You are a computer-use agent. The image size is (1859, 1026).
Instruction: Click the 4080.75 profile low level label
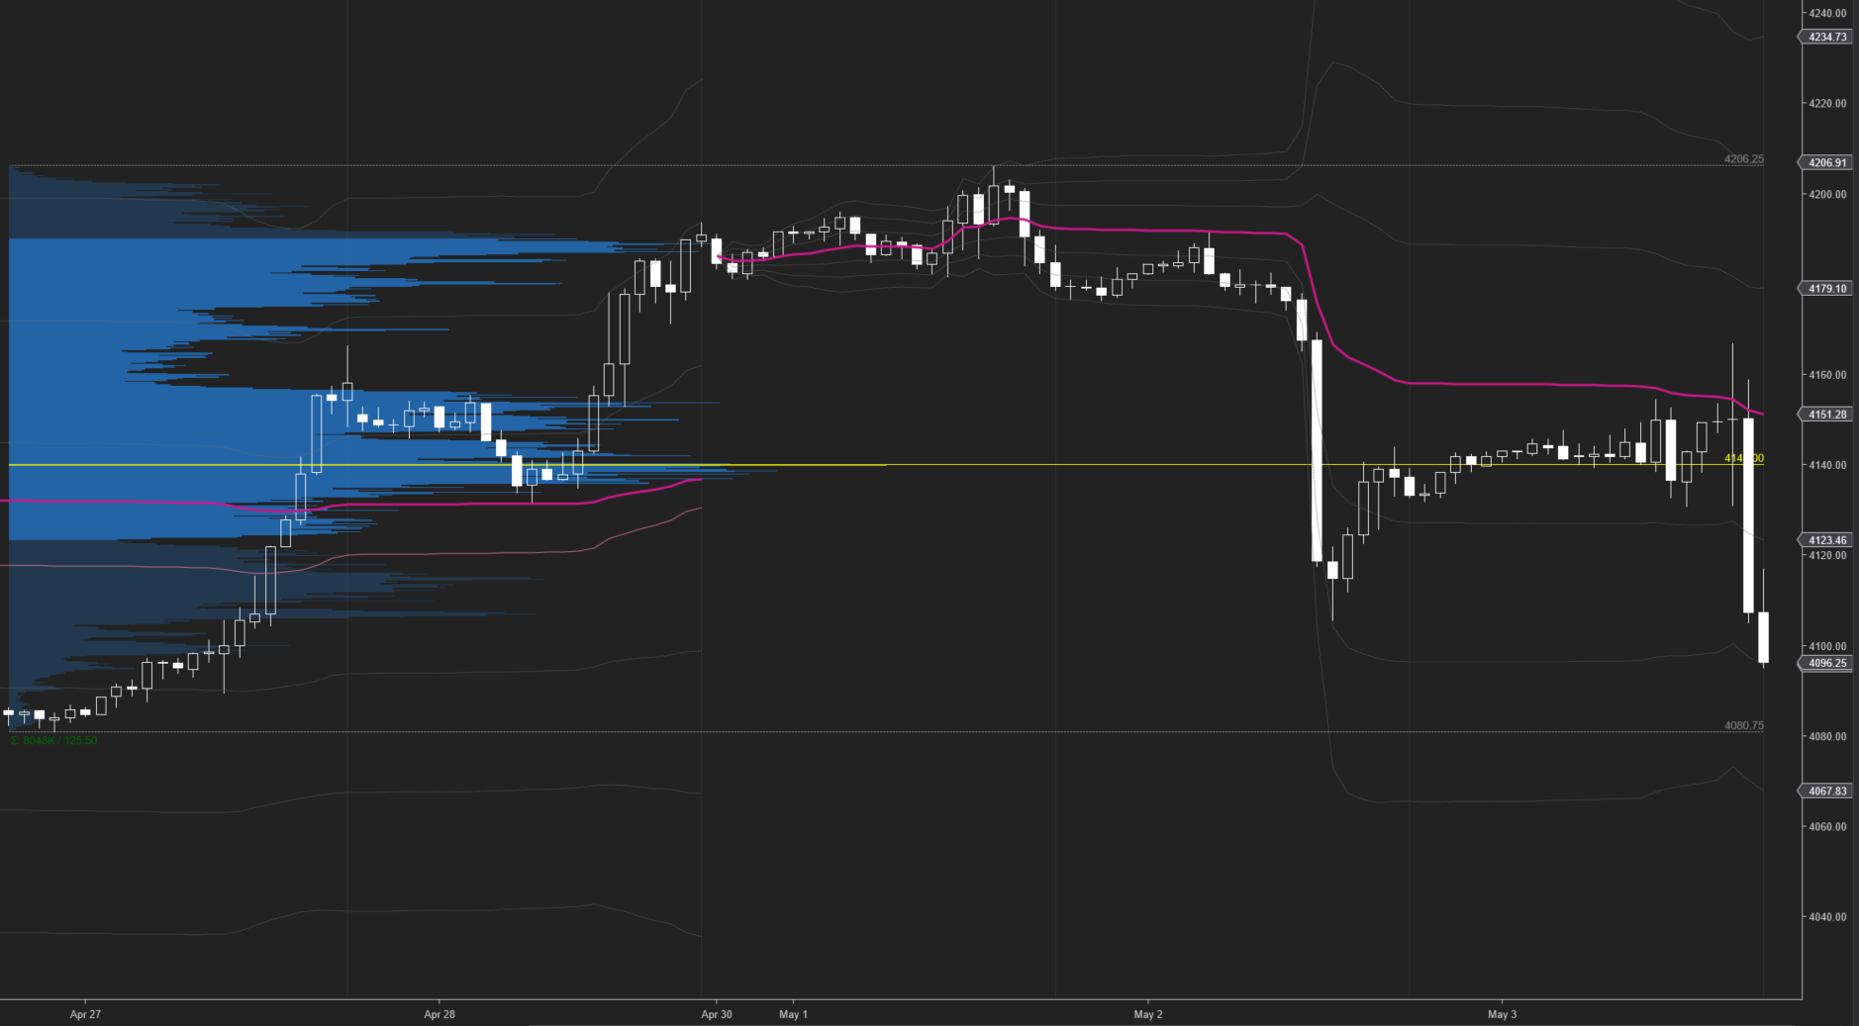(1743, 725)
